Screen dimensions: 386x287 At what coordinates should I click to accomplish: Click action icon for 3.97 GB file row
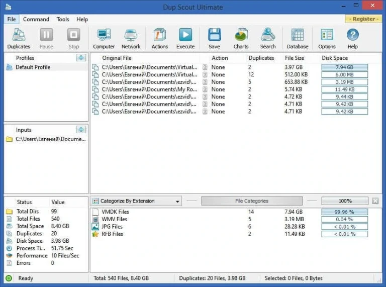click(x=205, y=67)
